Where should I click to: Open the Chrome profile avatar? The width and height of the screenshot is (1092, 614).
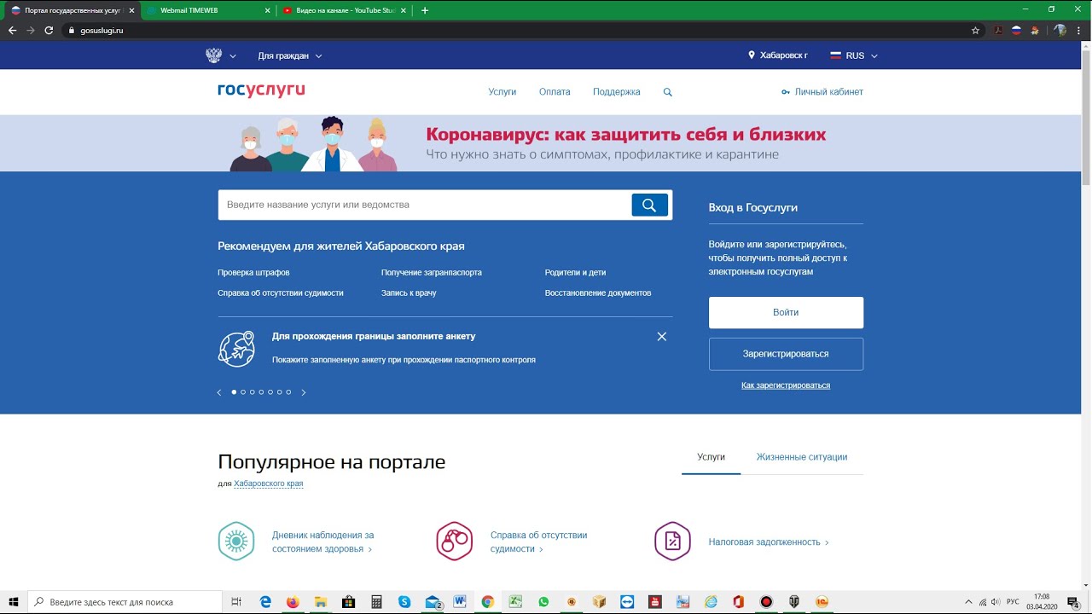click(x=1060, y=30)
